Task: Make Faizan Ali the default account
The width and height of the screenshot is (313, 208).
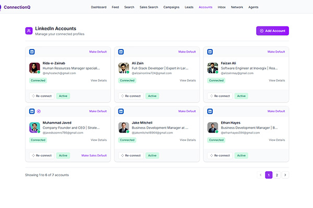Action: 276,52
